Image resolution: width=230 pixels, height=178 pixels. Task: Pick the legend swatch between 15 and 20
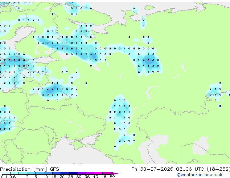pos(57,173)
